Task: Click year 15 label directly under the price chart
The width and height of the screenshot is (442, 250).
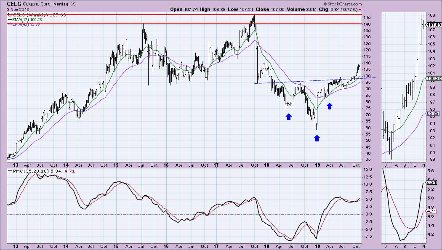Action: click(116, 165)
